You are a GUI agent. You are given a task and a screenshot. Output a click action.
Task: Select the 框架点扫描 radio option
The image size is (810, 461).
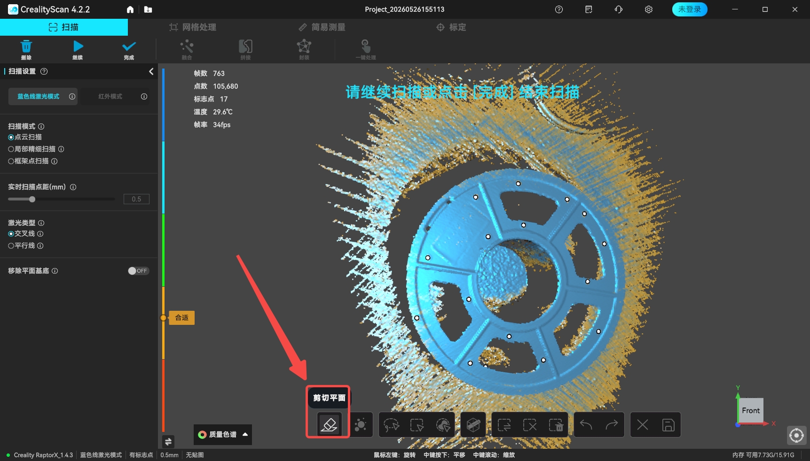coord(11,161)
